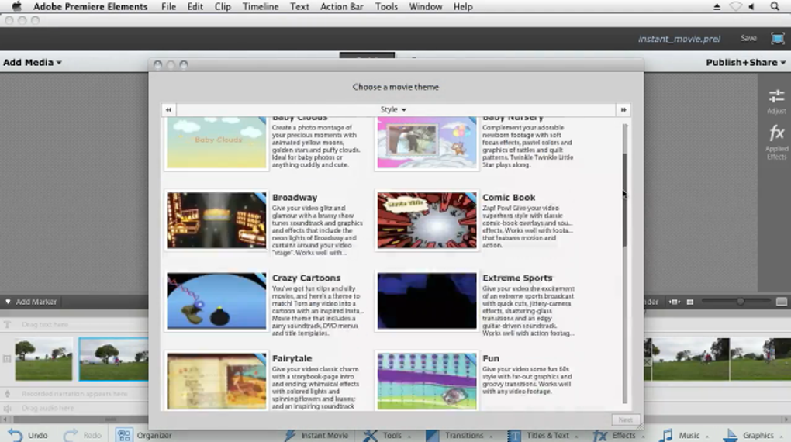The image size is (791, 442).
Task: Expand the Publish+Share dropdown
Action: pyautogui.click(x=745, y=62)
